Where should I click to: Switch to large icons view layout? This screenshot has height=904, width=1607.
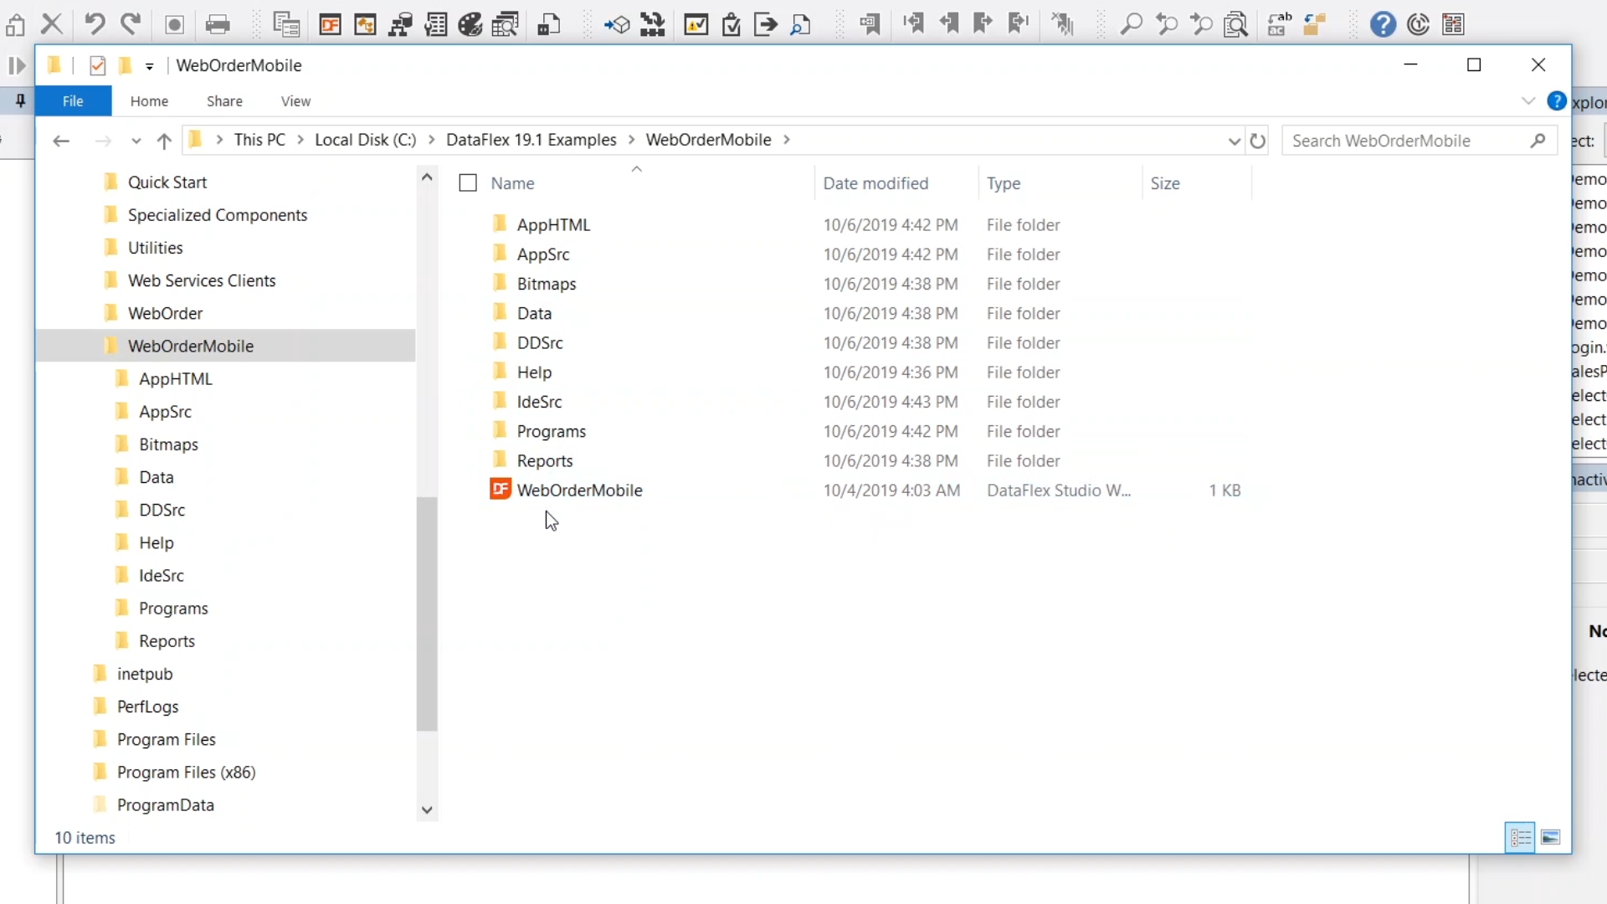tap(1550, 838)
